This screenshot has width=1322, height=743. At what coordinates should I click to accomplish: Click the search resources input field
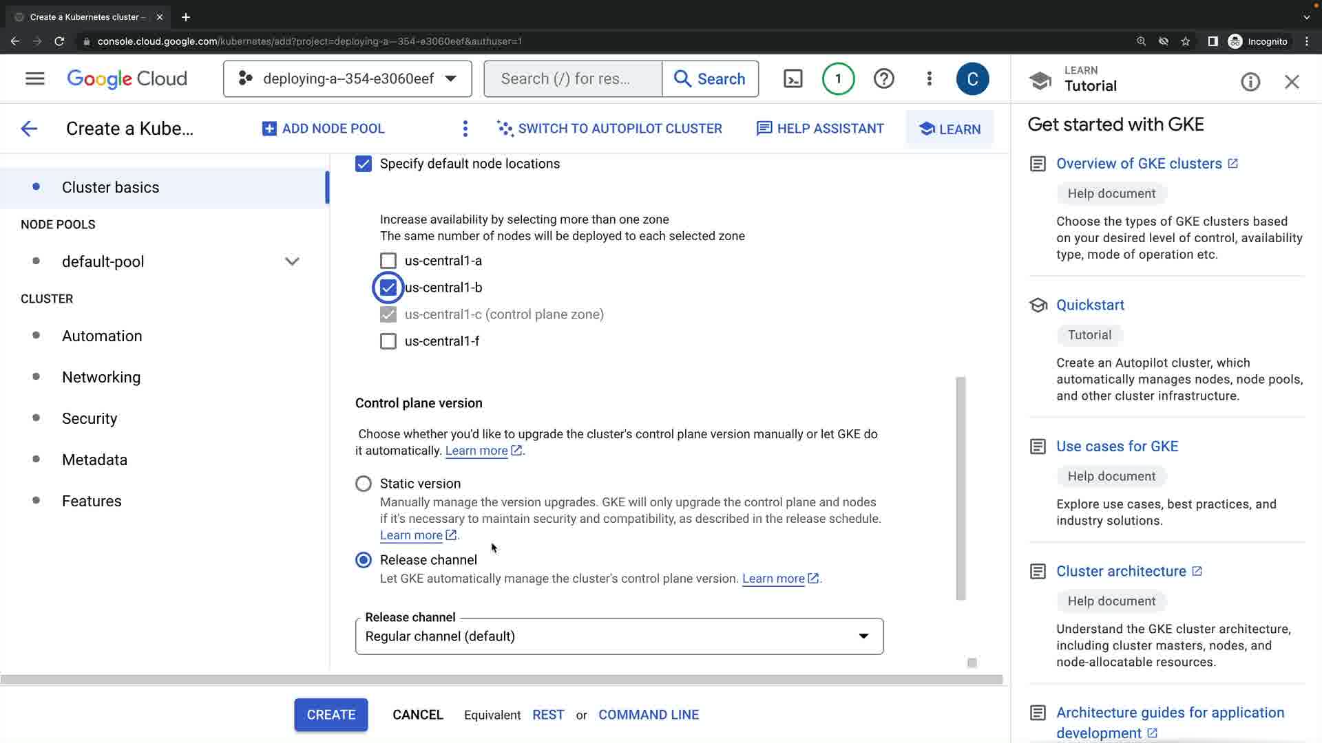pyautogui.click(x=573, y=79)
